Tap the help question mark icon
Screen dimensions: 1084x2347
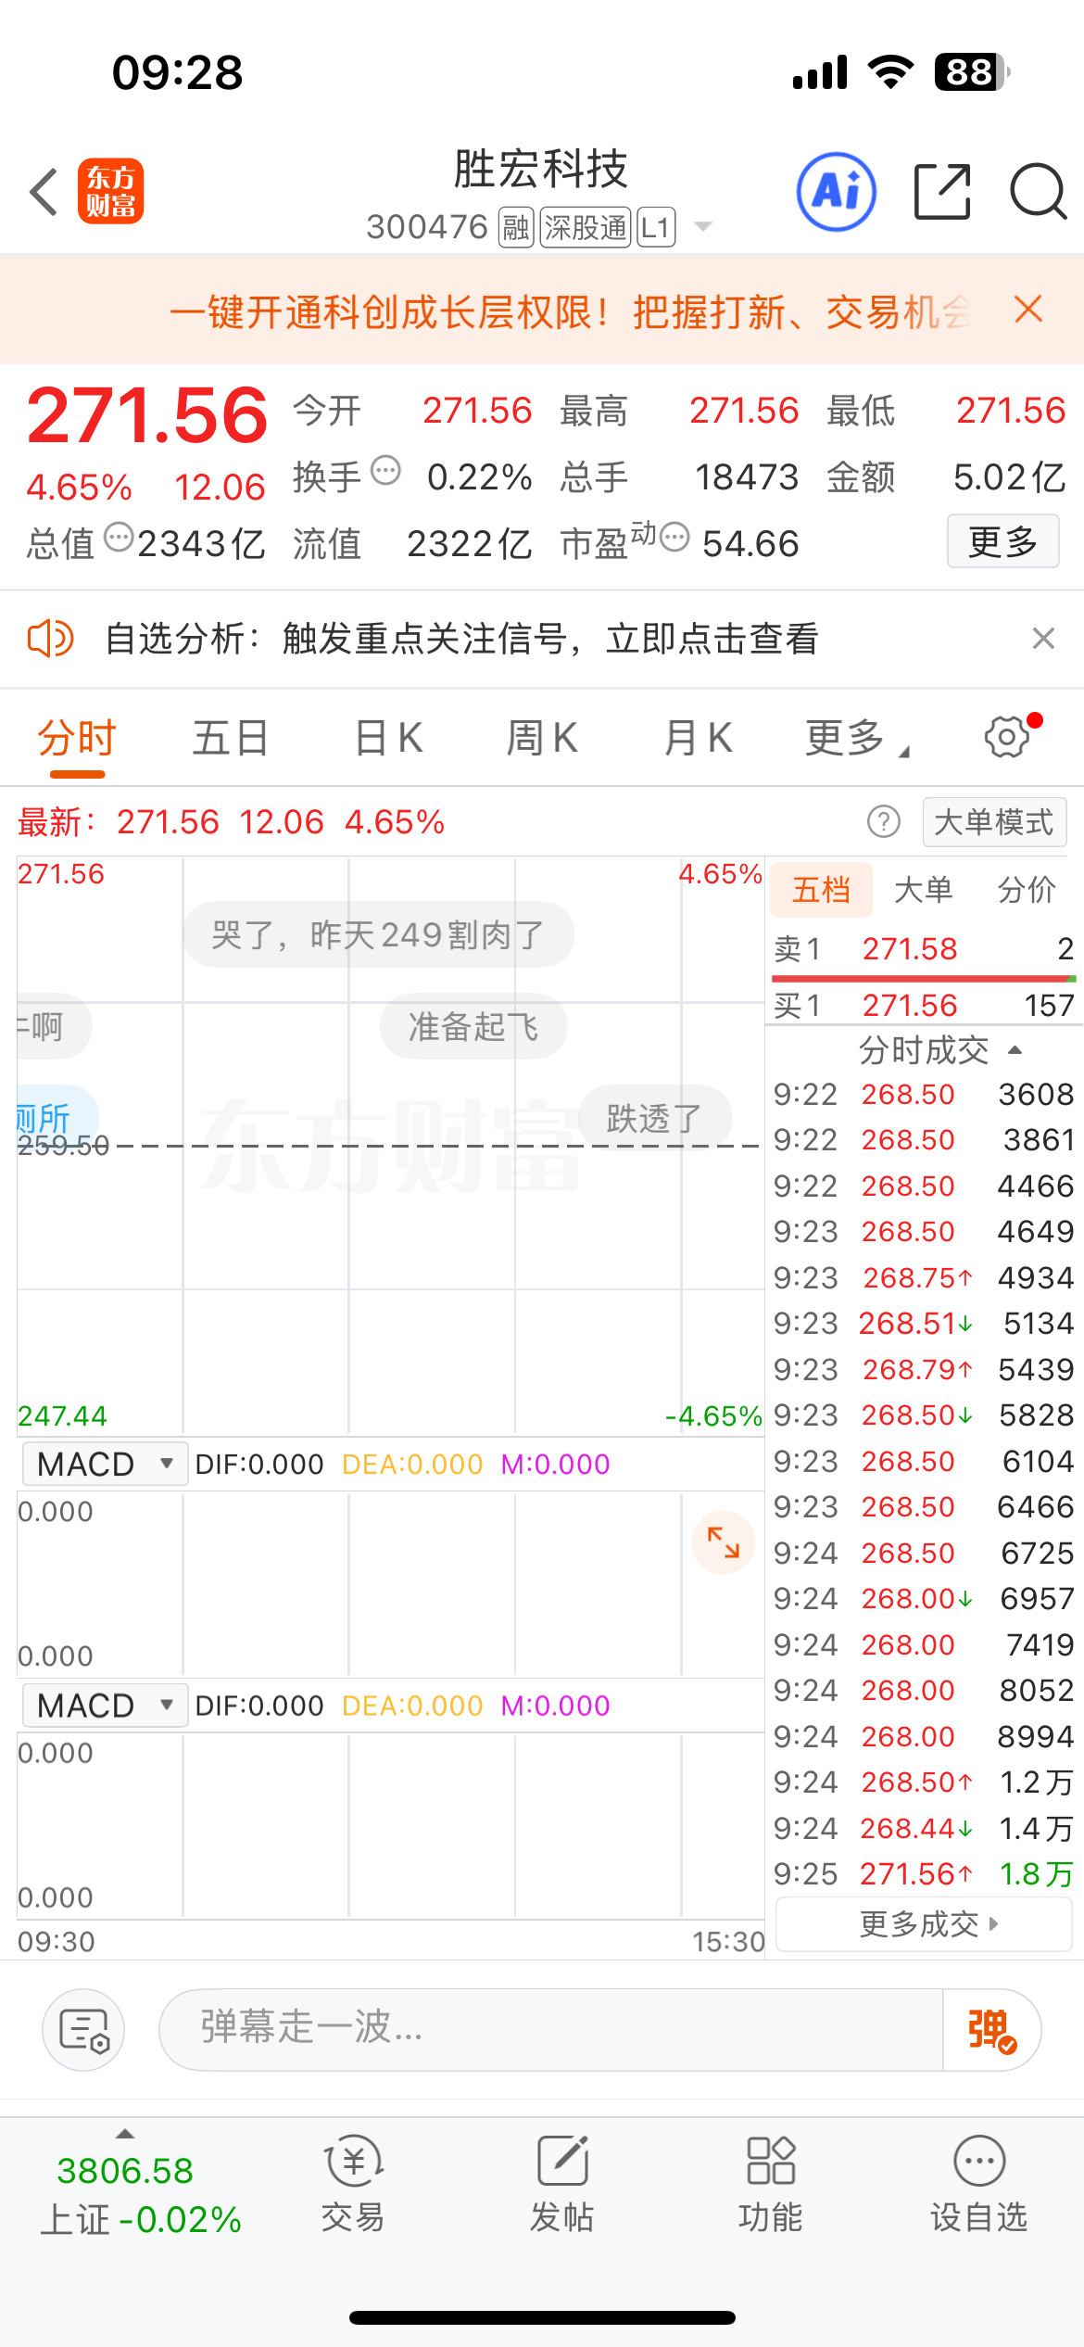[x=883, y=822]
